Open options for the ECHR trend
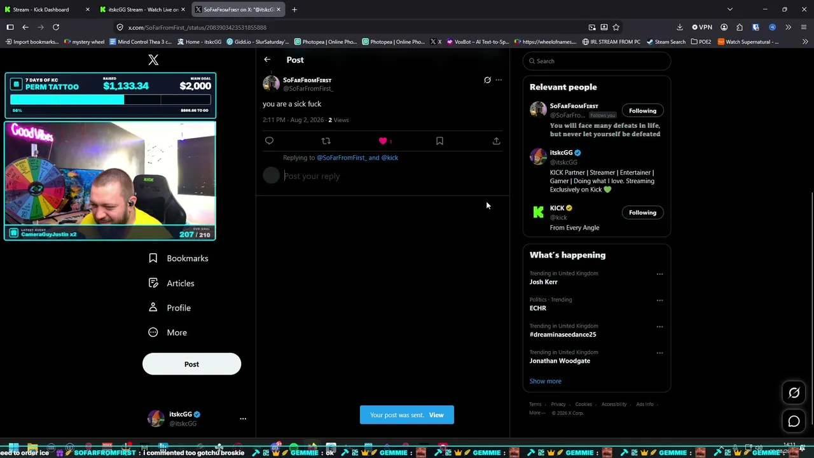 pyautogui.click(x=659, y=300)
